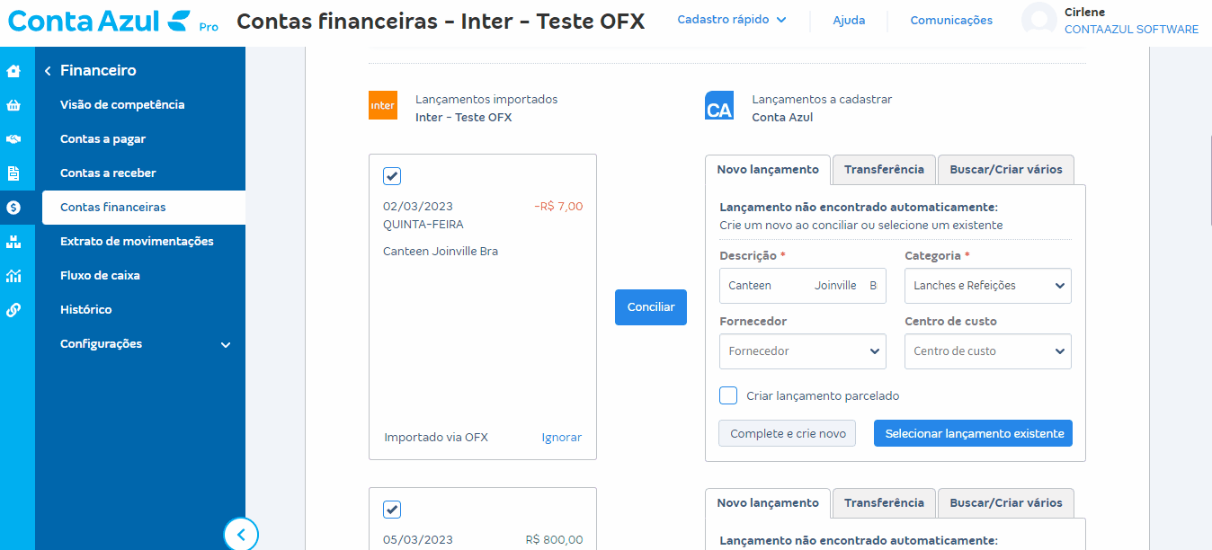Open the Fornecedor dropdown
This screenshot has height=550, width=1212.
803,351
